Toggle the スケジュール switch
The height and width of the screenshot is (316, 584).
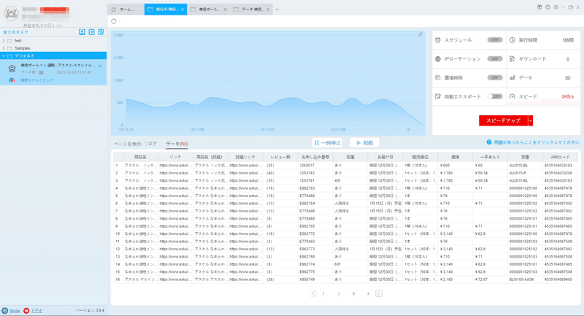tap(495, 40)
